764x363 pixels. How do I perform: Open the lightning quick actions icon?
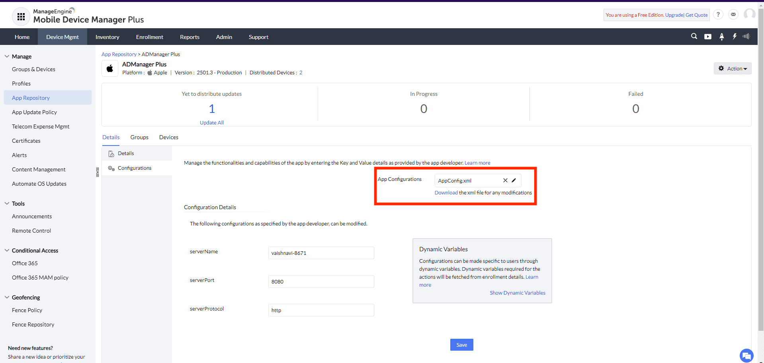coord(735,36)
